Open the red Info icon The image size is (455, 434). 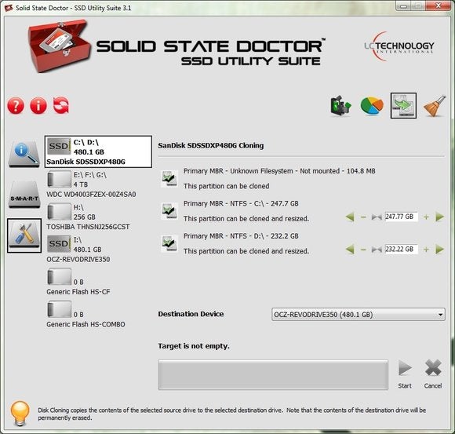[x=38, y=105]
